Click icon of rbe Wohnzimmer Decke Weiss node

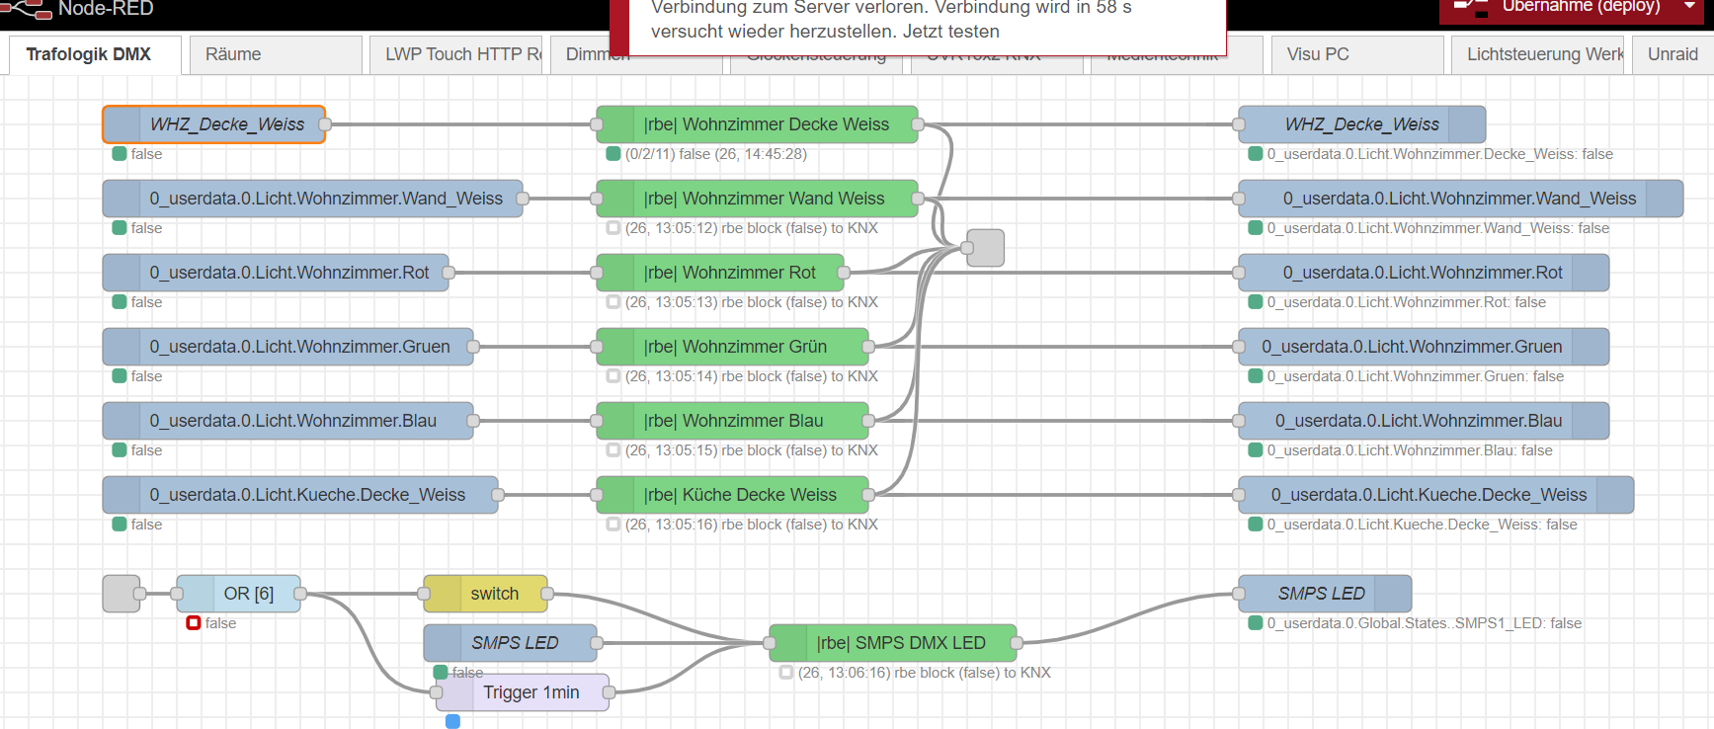click(x=615, y=124)
